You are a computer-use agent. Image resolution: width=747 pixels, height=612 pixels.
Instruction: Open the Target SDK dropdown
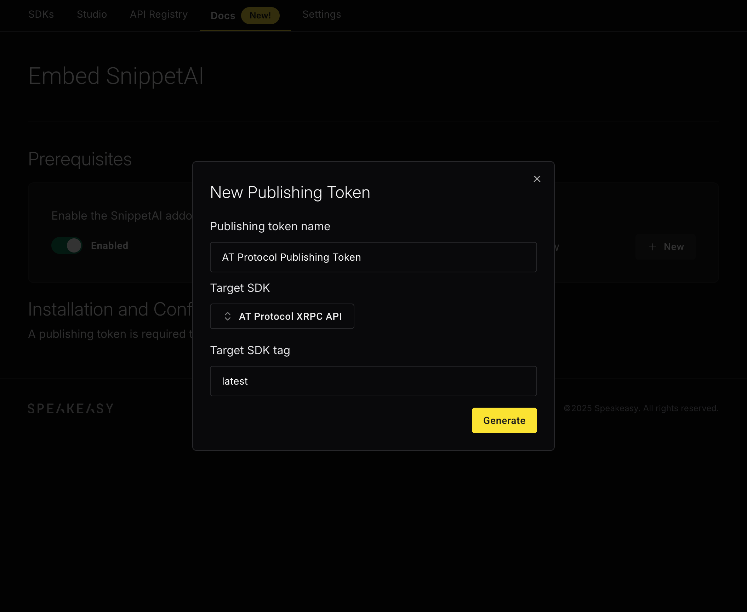(282, 316)
